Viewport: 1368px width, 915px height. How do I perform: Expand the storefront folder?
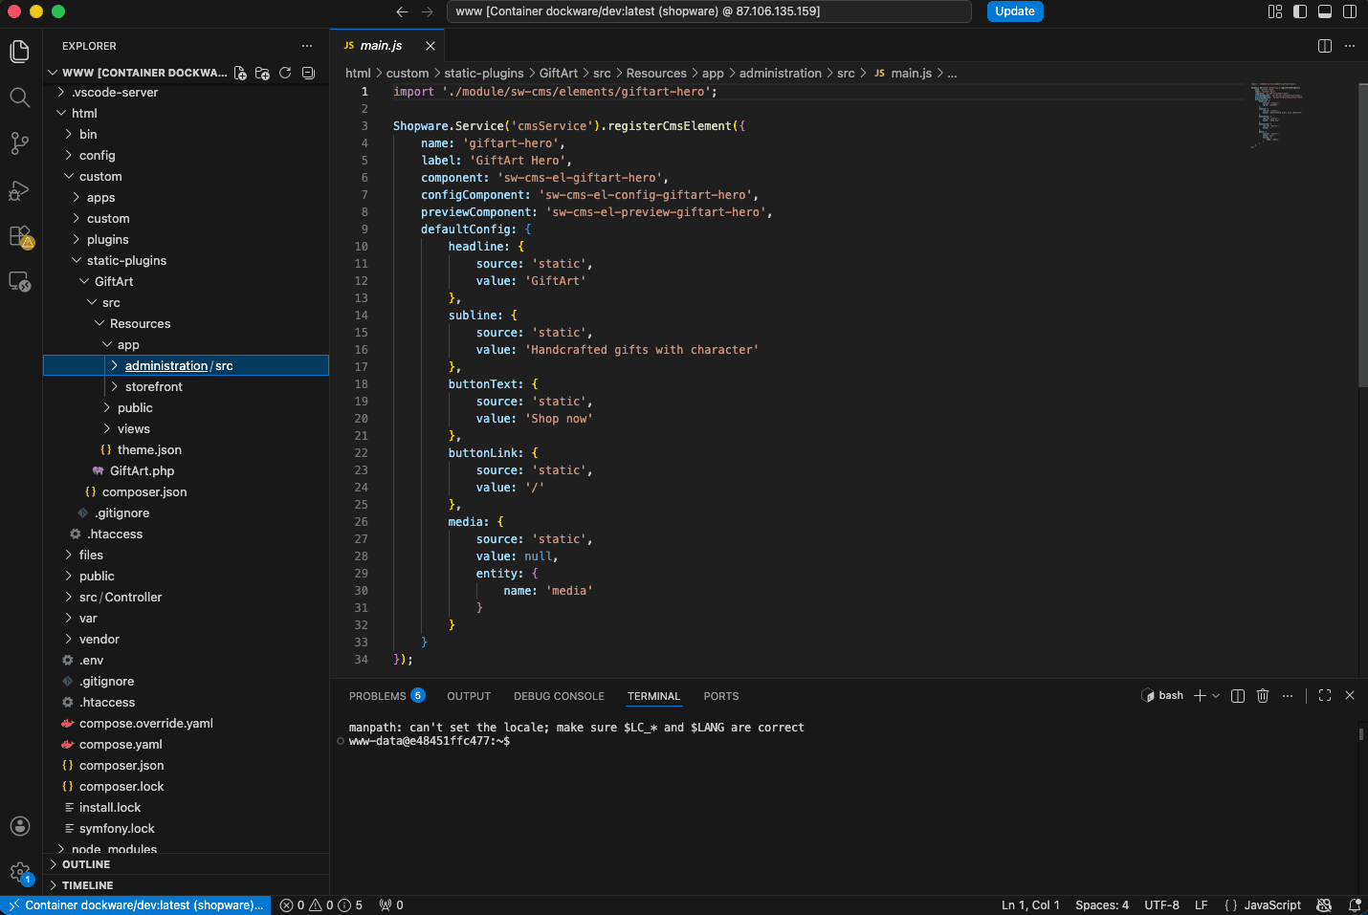(186, 386)
